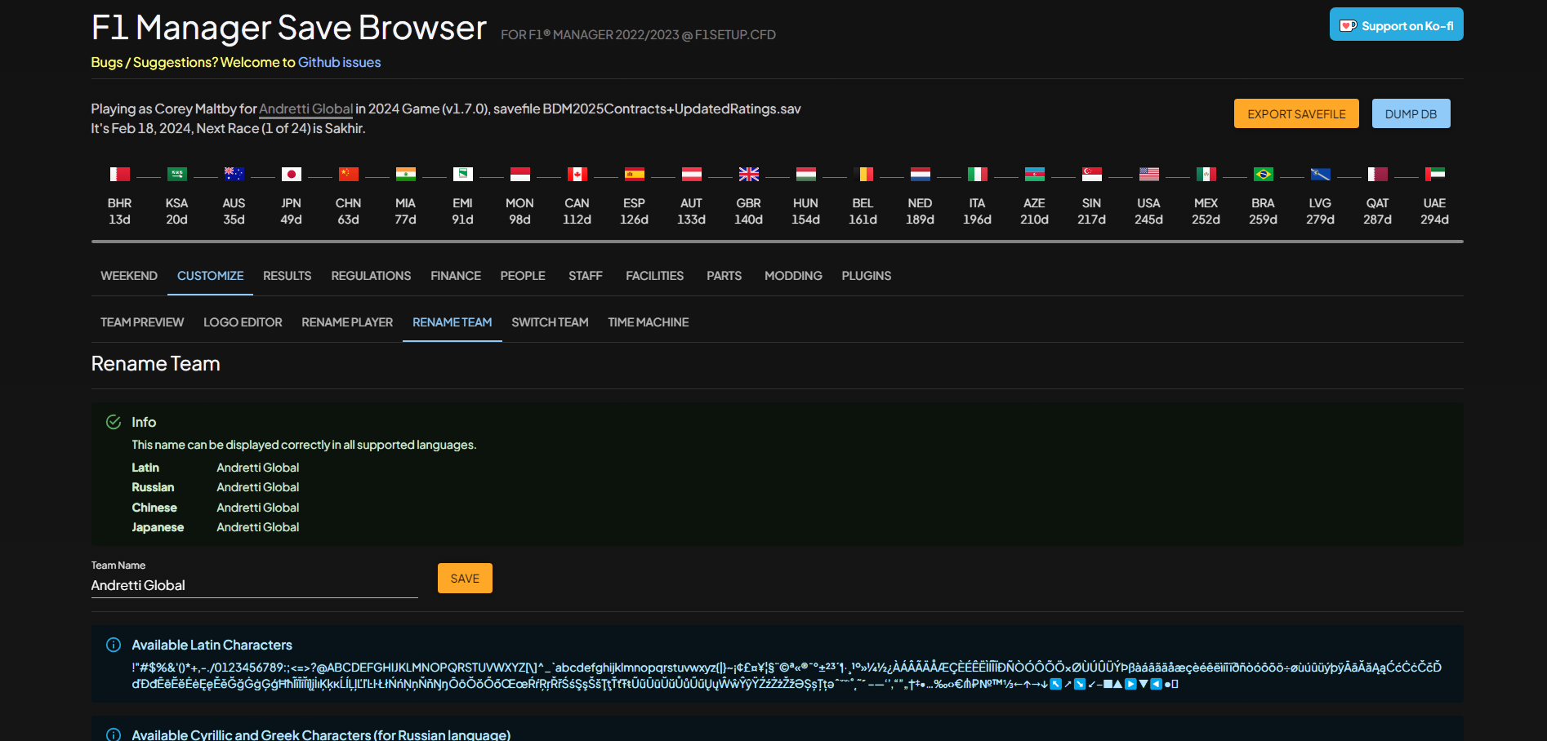Image resolution: width=1547 pixels, height=741 pixels.
Task: Click the DUMP DB button
Action: [1411, 113]
